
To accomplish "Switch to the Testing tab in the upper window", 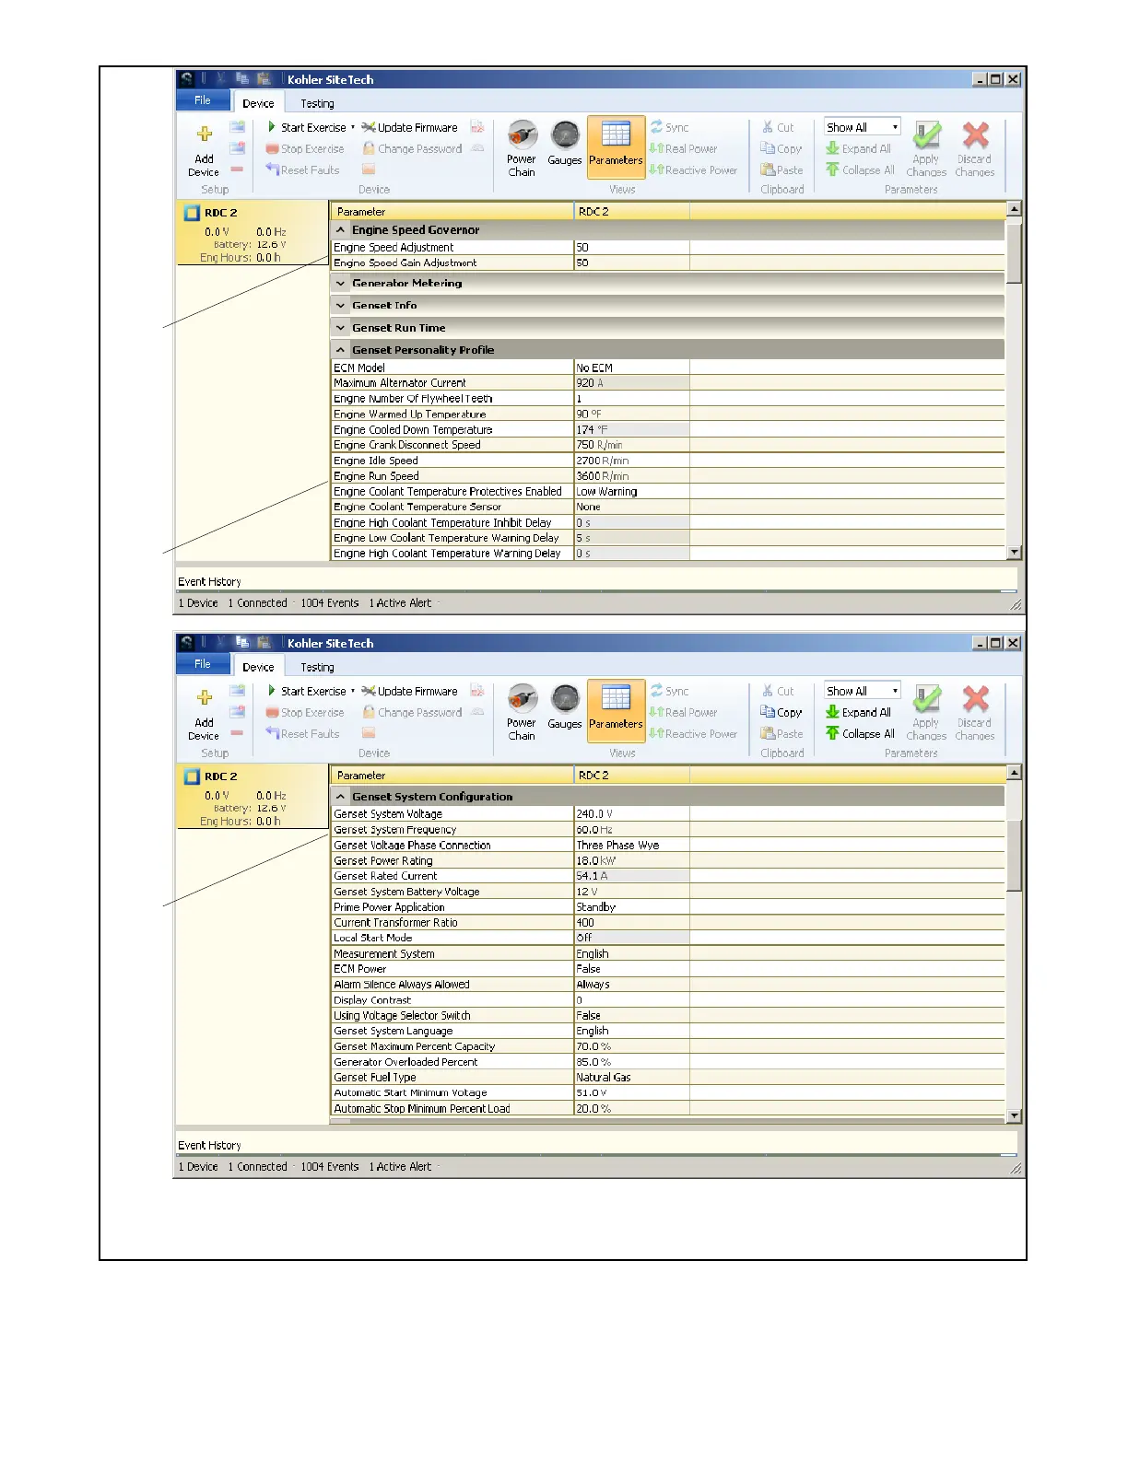I will point(317,104).
